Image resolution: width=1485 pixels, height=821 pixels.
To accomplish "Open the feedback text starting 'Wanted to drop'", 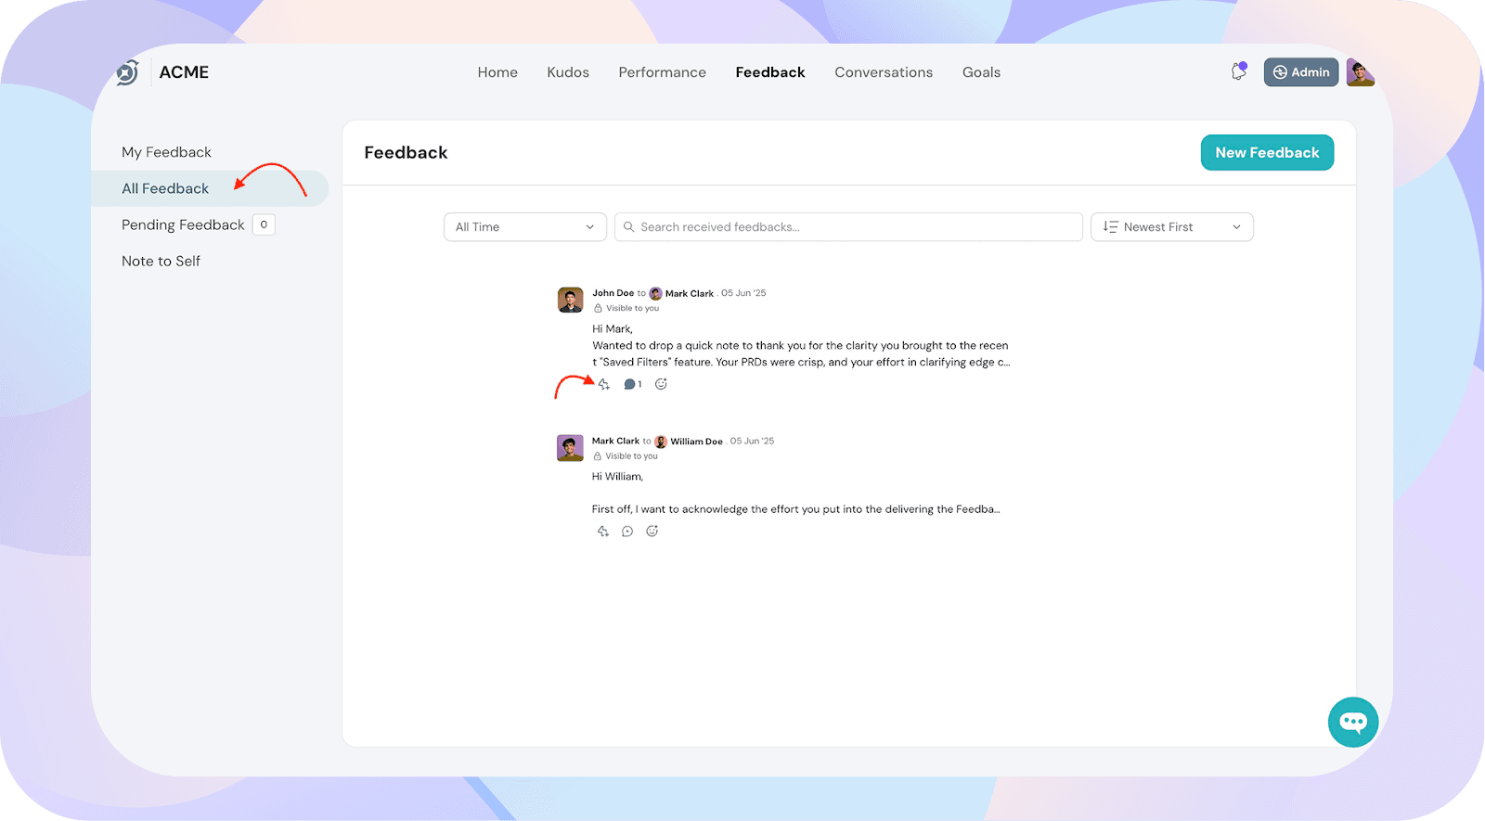I will (801, 353).
